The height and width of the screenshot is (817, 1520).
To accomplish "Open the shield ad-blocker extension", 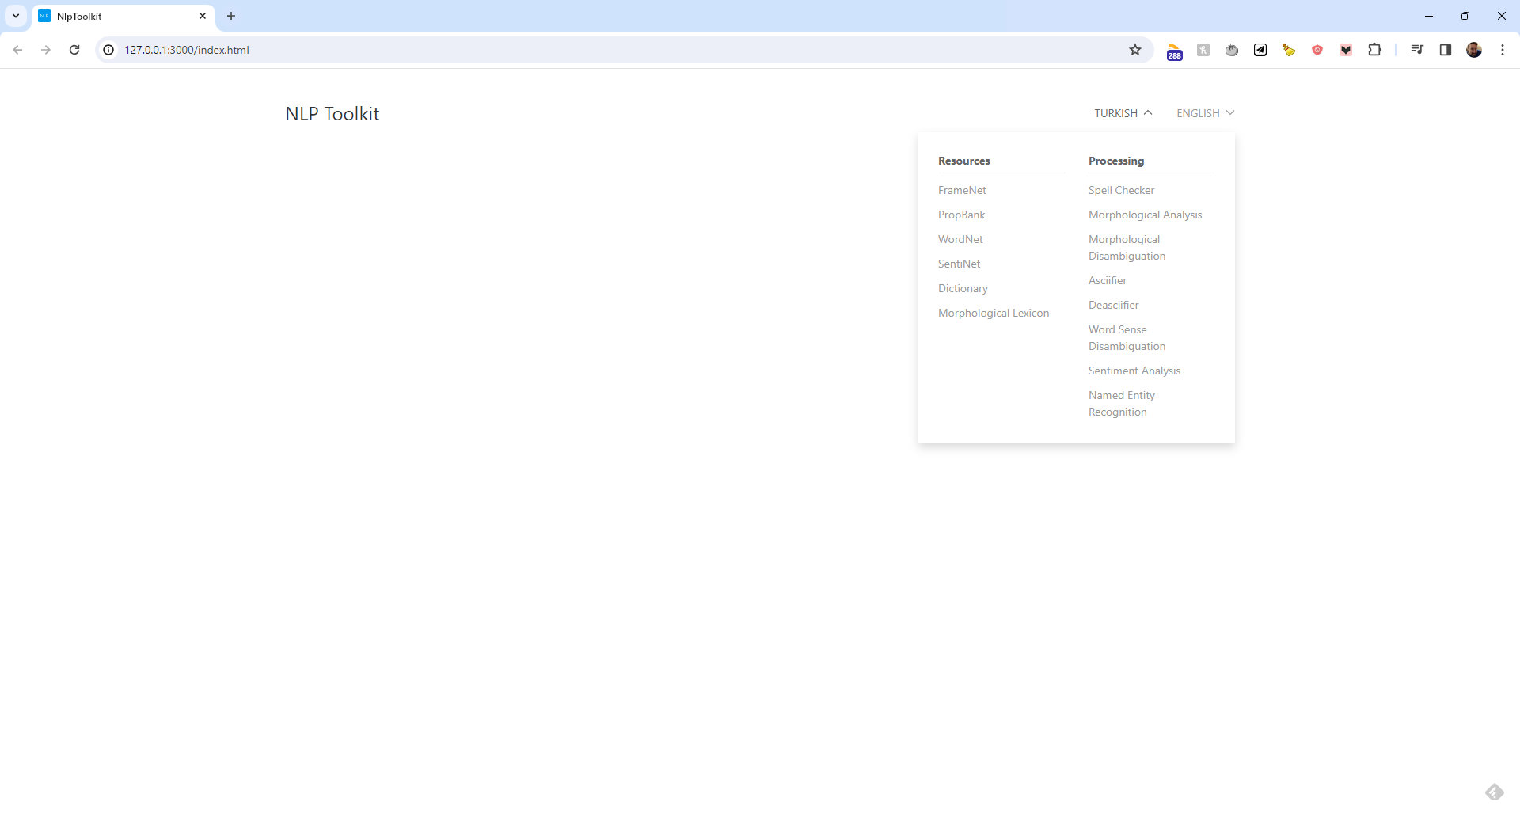I will pyautogui.click(x=1317, y=49).
